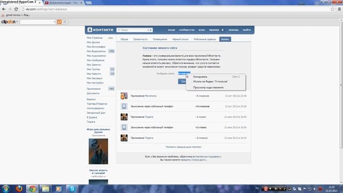This screenshot has height=193, width=343.
Task: Click the phone icon beside +5 голосов
Action: (124, 106)
